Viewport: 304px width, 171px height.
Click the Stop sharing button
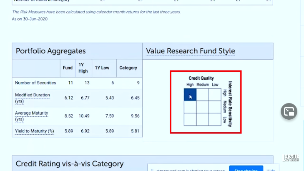pyautogui.click(x=246, y=168)
